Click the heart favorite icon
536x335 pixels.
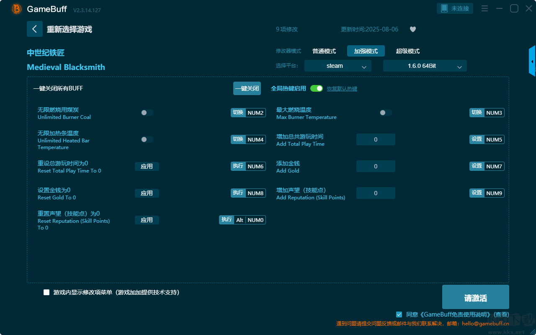click(412, 29)
